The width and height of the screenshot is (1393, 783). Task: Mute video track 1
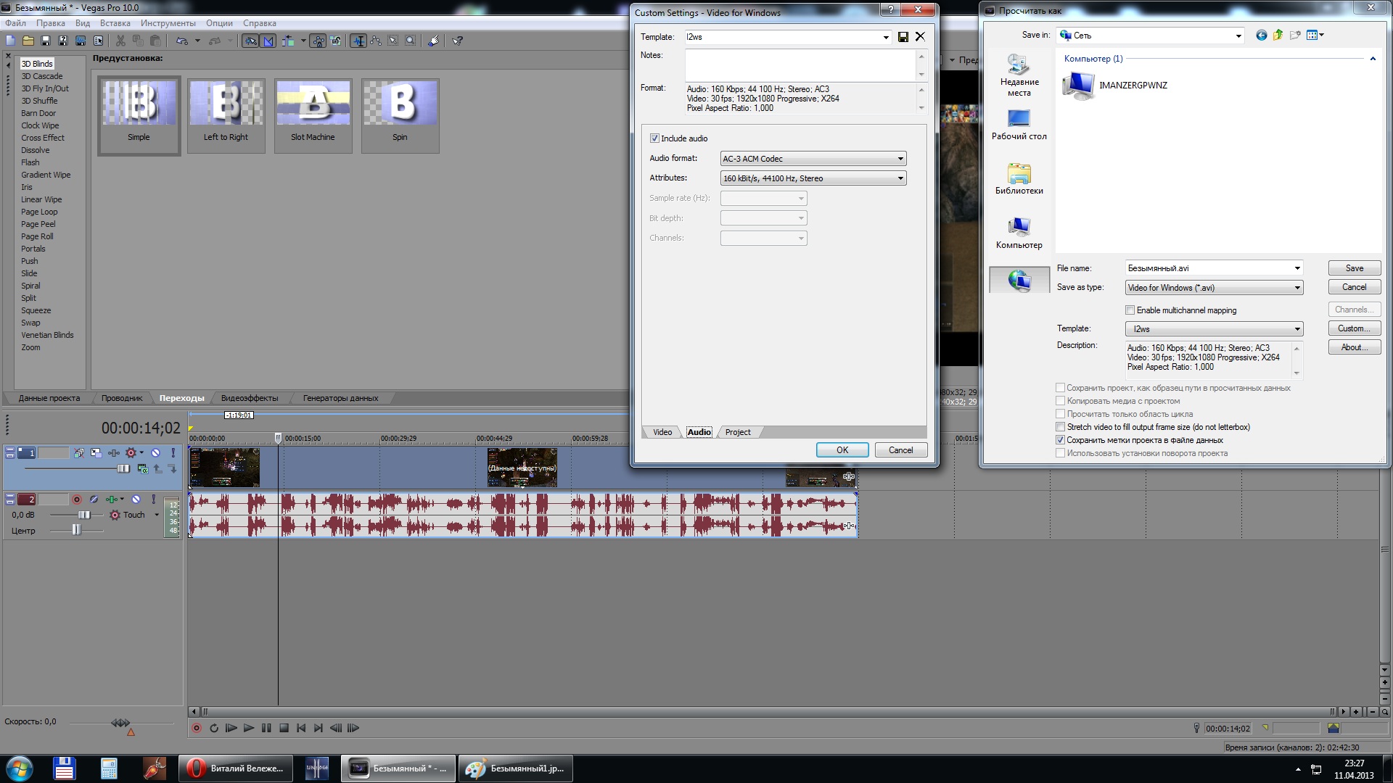(155, 453)
